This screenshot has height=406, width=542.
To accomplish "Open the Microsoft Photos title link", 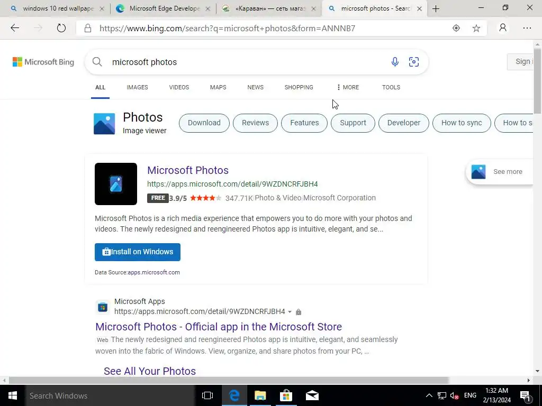I will click(x=188, y=170).
